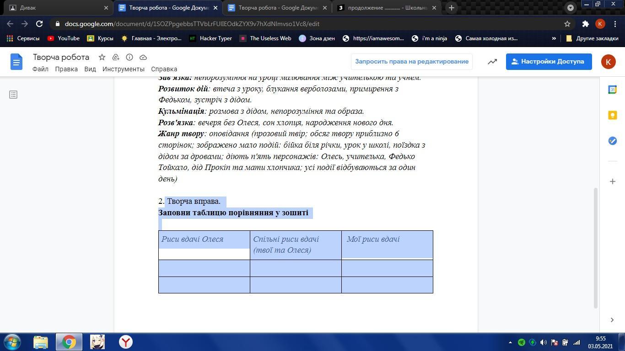Screen dimensions: 625x351
Task: Open the anime character taskbar app
Action: click(97, 342)
